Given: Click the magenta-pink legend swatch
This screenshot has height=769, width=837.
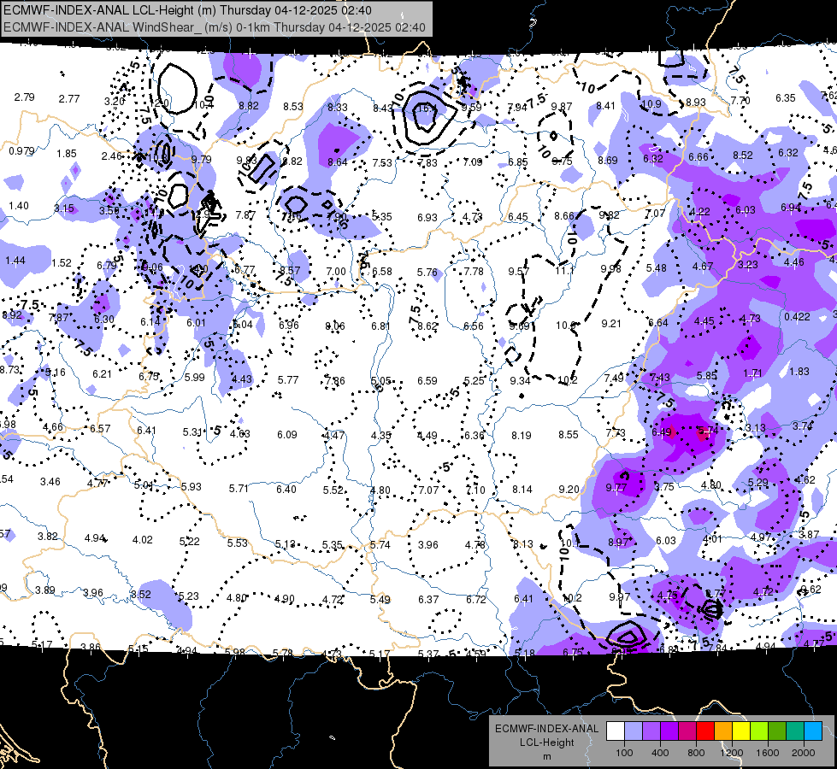Looking at the screenshot, I should (x=687, y=731).
